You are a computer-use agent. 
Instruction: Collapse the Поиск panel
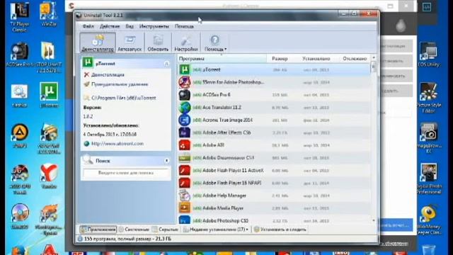(x=167, y=161)
